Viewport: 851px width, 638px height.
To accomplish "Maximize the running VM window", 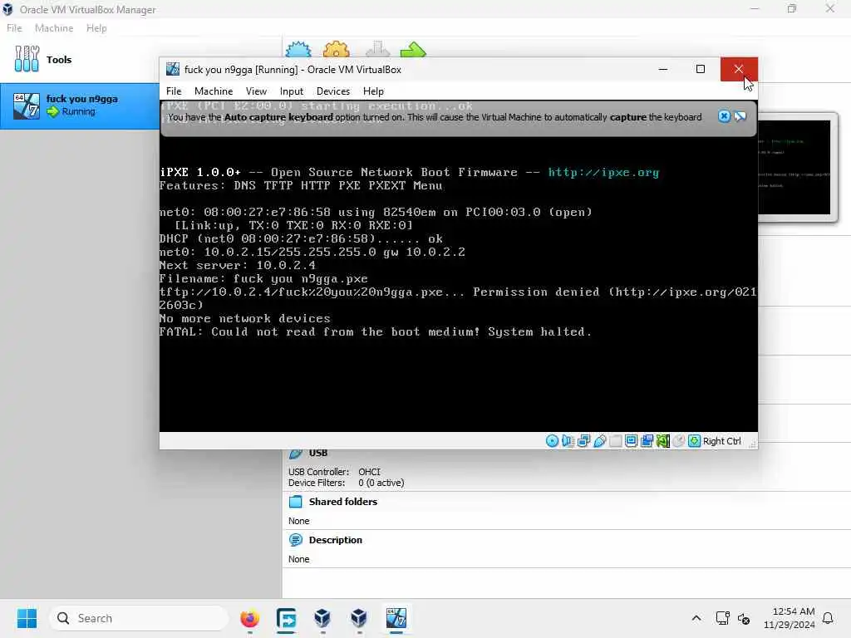I will (701, 69).
